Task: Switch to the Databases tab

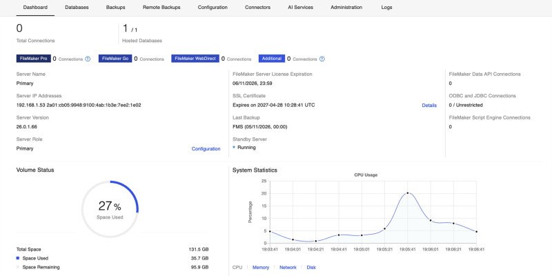Action: (77, 7)
